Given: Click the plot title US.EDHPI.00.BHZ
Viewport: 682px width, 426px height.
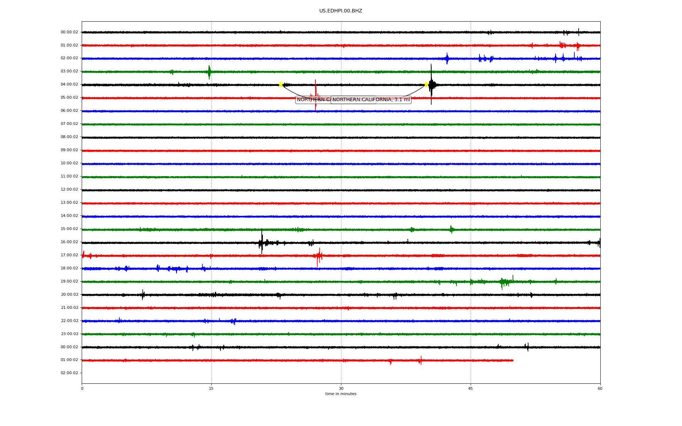Looking at the screenshot, I should (x=341, y=11).
